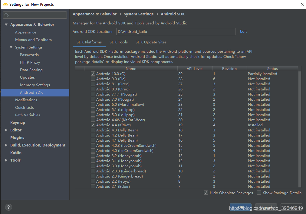Screen dimensions: 306x214
Task: Uncheck the Android 4.4 (KitKat) checkbox
Action: pos(93,125)
